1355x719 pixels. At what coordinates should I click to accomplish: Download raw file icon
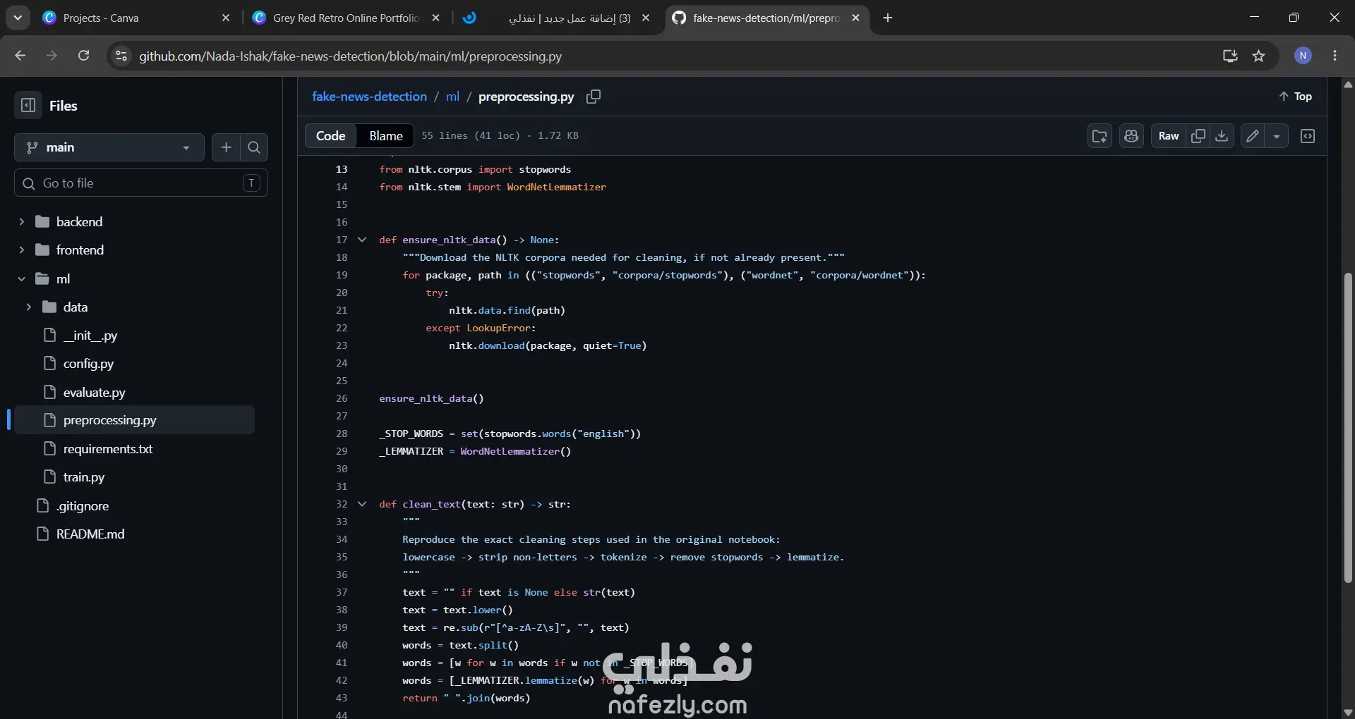(1222, 136)
